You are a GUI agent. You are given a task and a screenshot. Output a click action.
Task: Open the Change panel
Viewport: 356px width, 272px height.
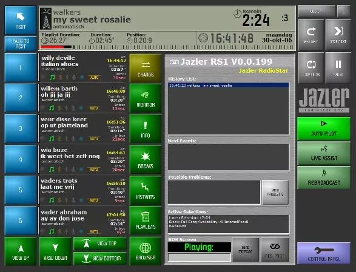pos(146,68)
